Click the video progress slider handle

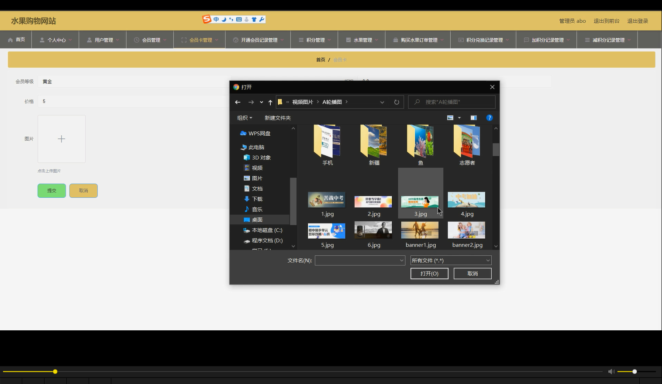point(55,372)
